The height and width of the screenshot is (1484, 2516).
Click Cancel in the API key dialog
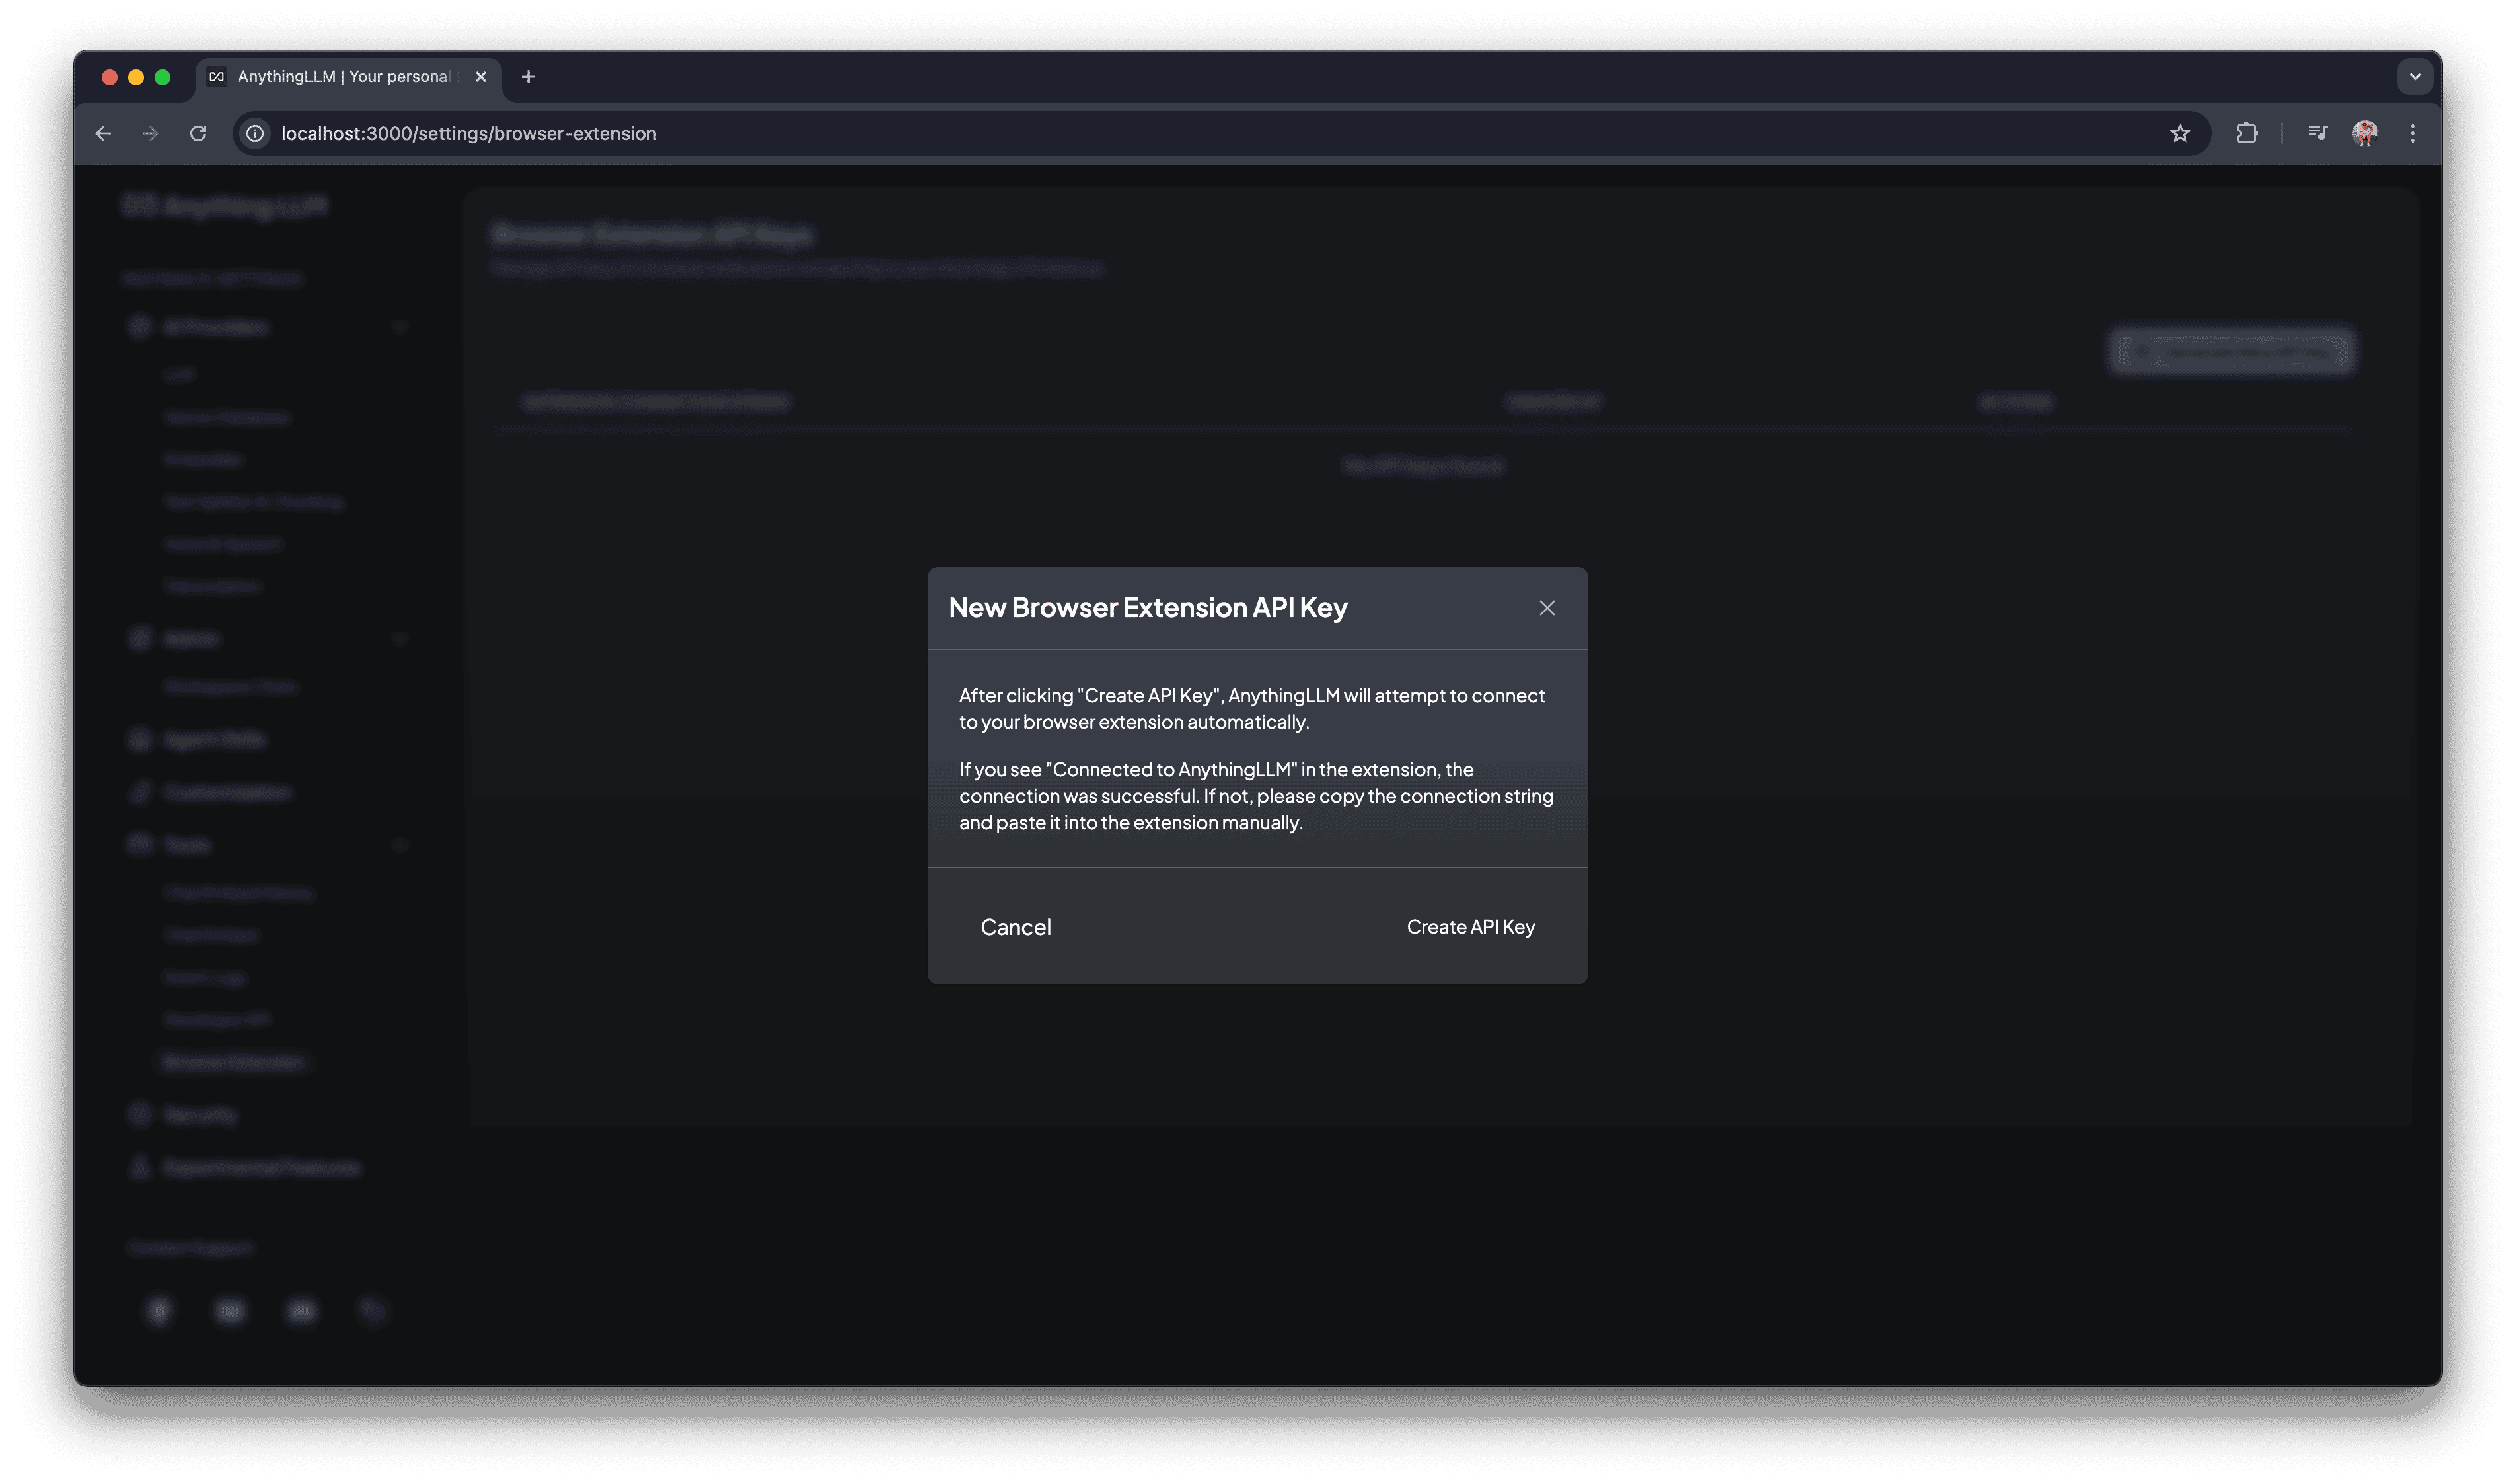click(1016, 927)
